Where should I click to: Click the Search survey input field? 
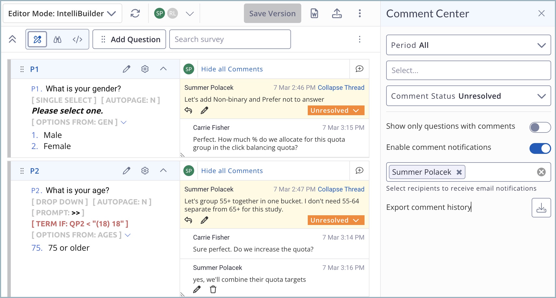click(230, 39)
